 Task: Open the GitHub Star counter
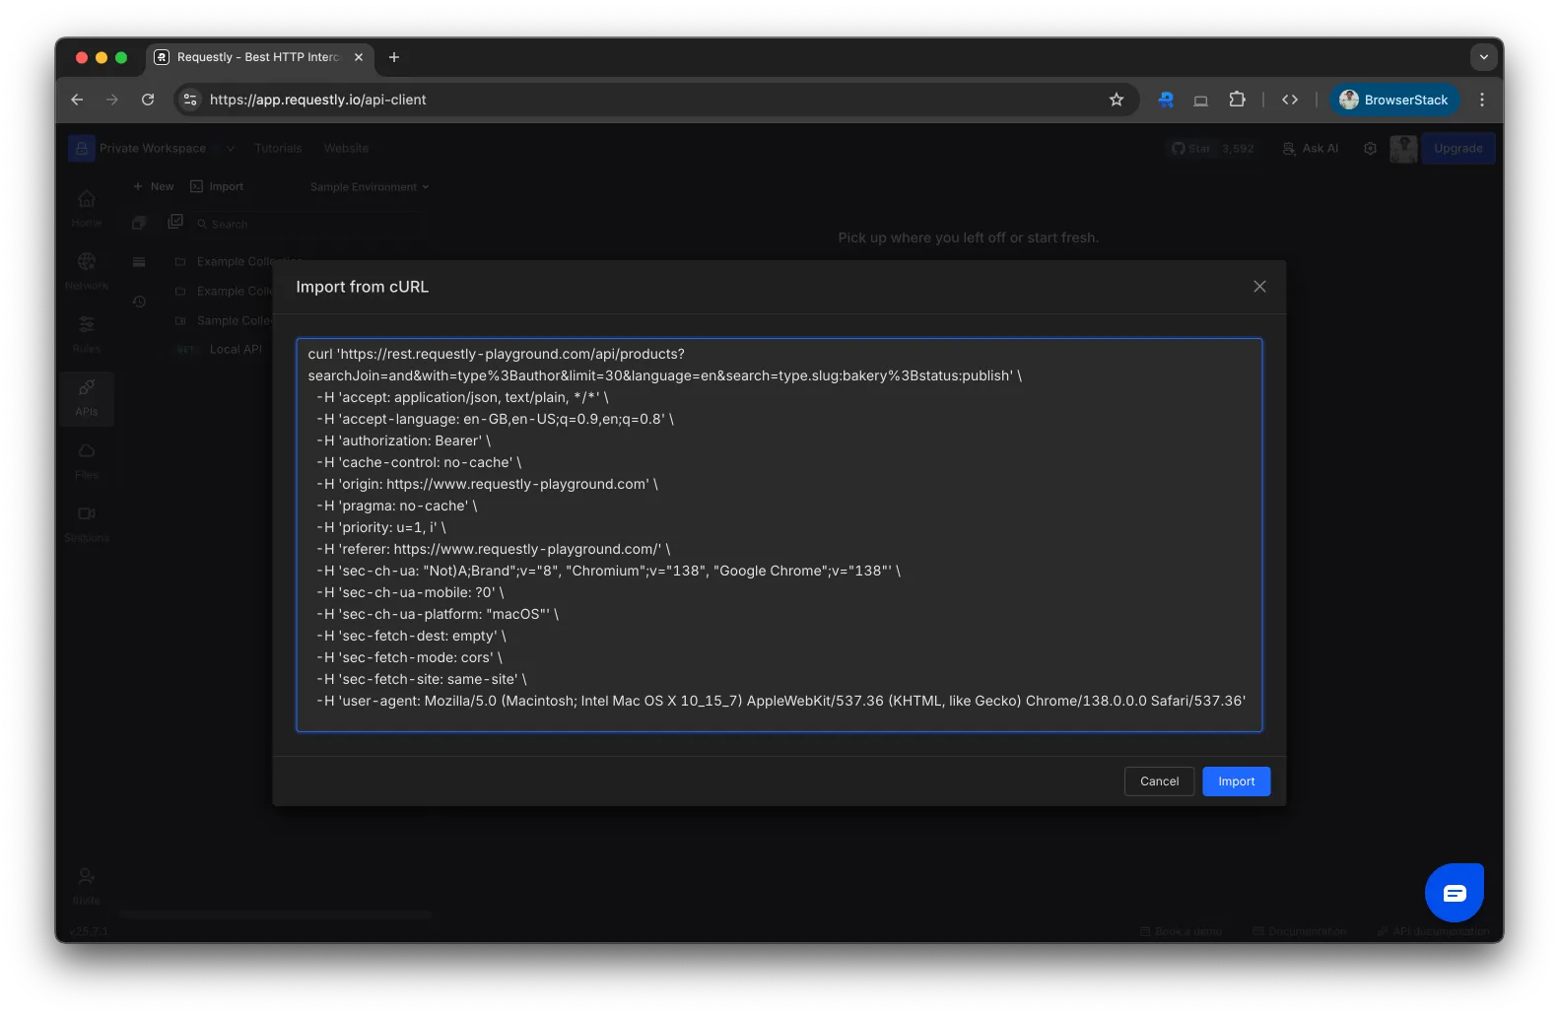1213,149
